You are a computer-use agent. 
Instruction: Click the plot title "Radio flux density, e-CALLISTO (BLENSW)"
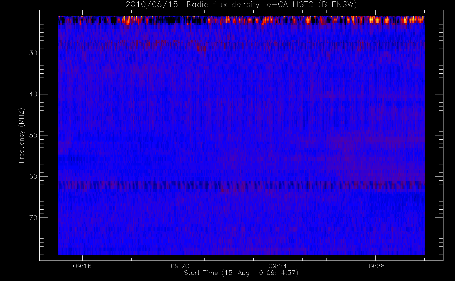(x=272, y=4)
